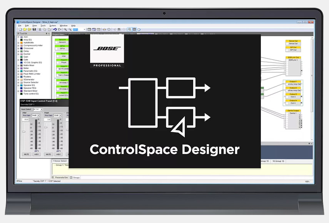
Task: Select the Parametric EQ block icon
Action: coord(22,71)
